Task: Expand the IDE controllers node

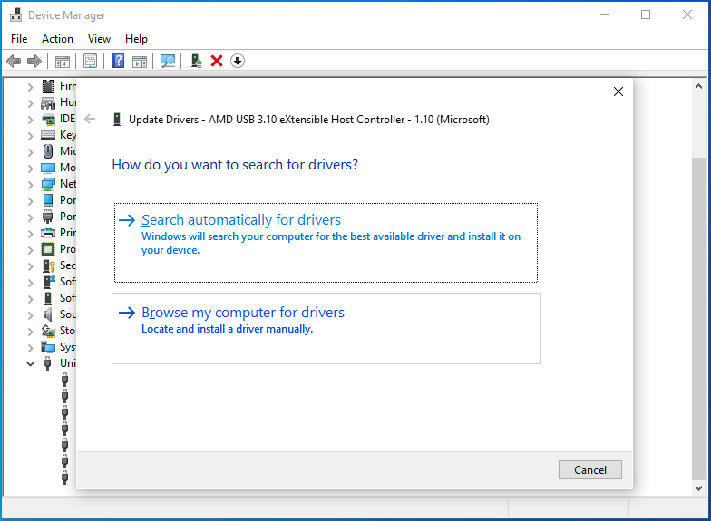Action: click(31, 120)
